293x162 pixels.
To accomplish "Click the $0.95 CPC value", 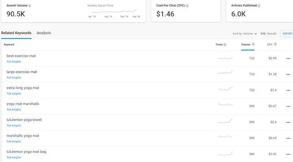I will pyautogui.click(x=272, y=58).
